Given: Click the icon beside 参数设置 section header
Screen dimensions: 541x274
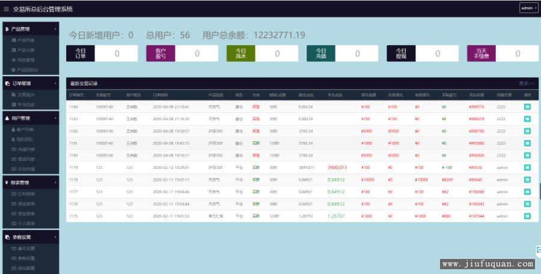Looking at the screenshot, I should (x=7, y=237).
